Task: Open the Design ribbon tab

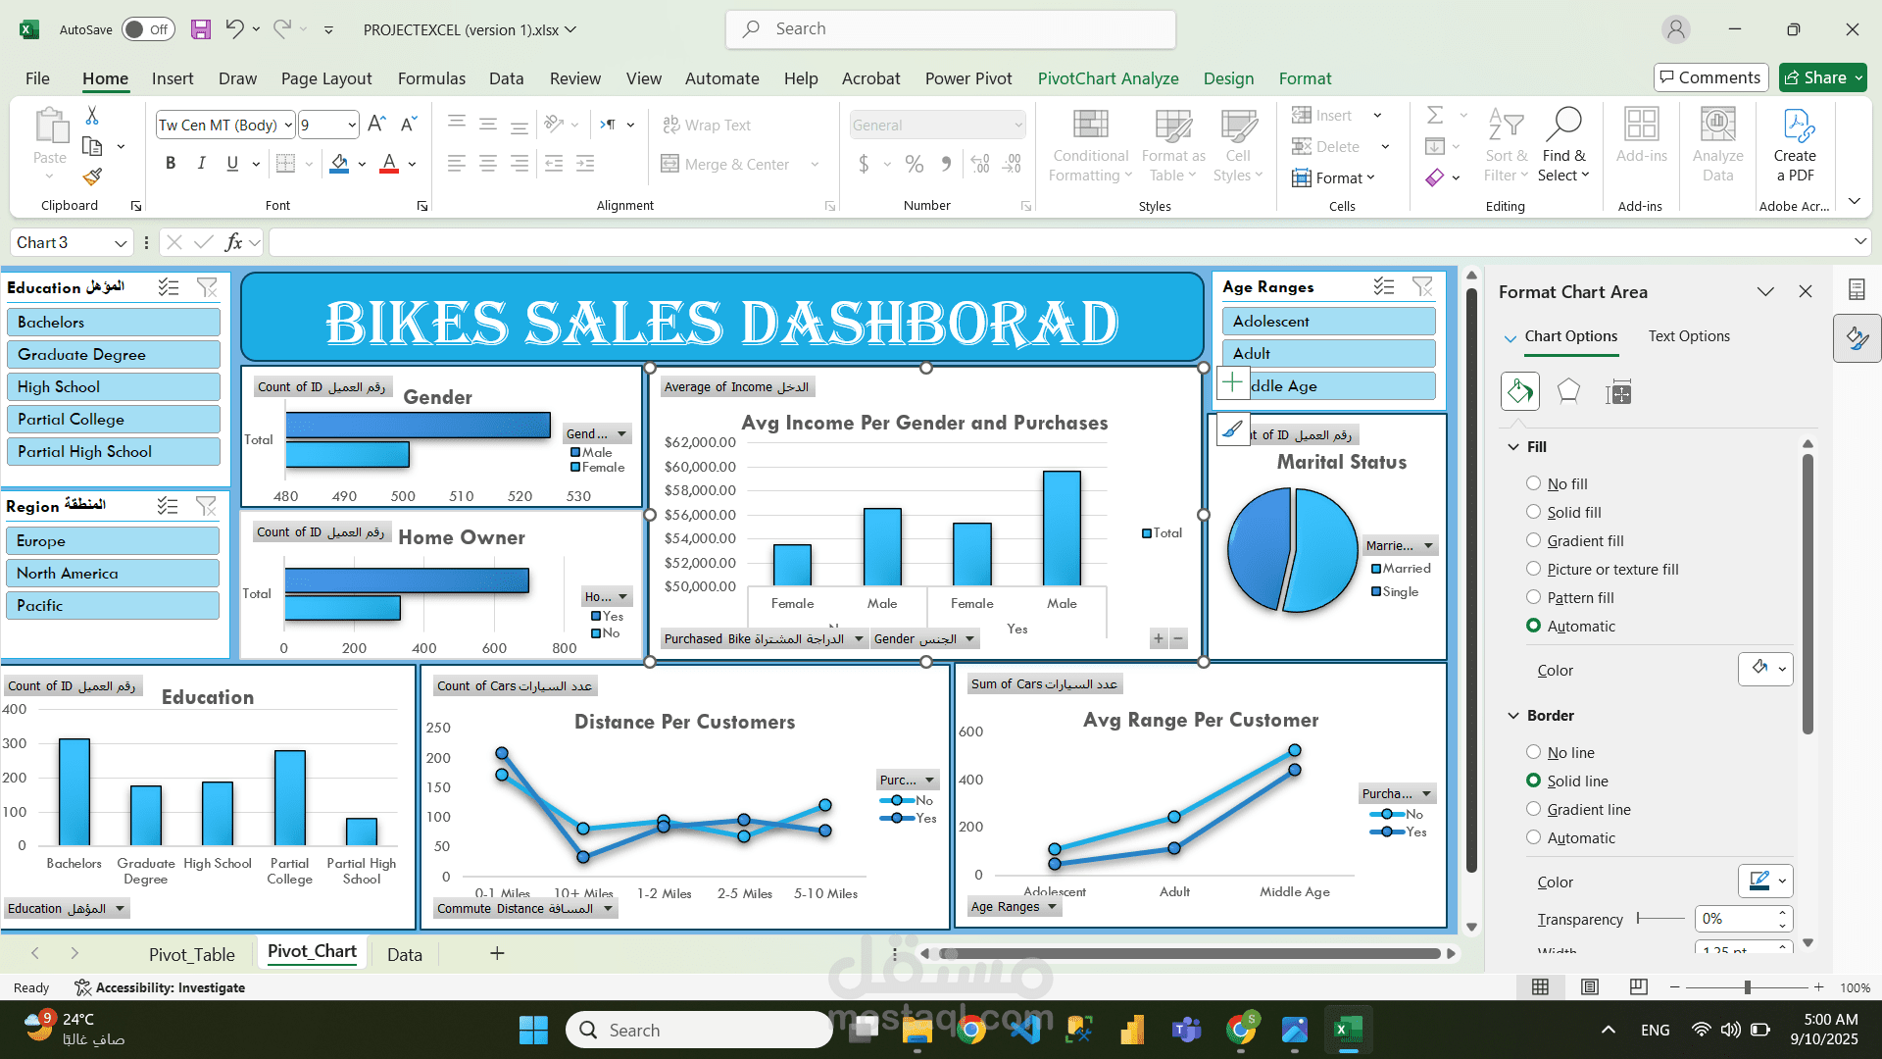Action: (1228, 78)
